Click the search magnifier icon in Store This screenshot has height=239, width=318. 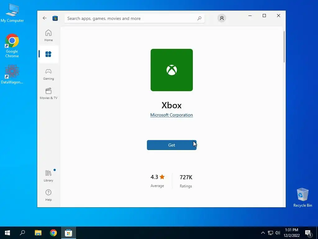point(199,18)
